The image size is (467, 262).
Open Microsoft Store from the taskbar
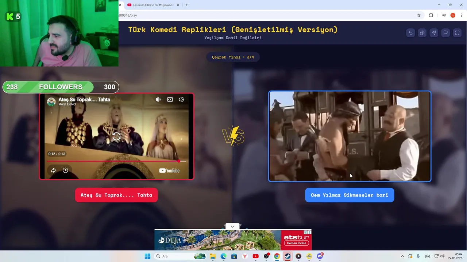point(234,256)
